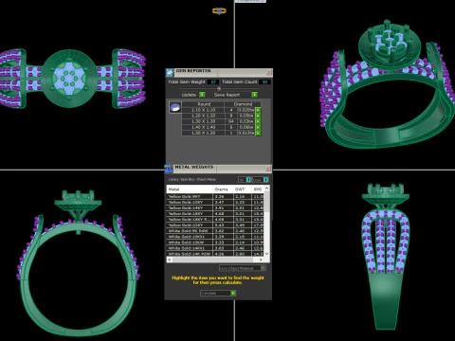Click the first cyan button beside Library
The height and width of the screenshot is (341, 455).
pos(248,180)
